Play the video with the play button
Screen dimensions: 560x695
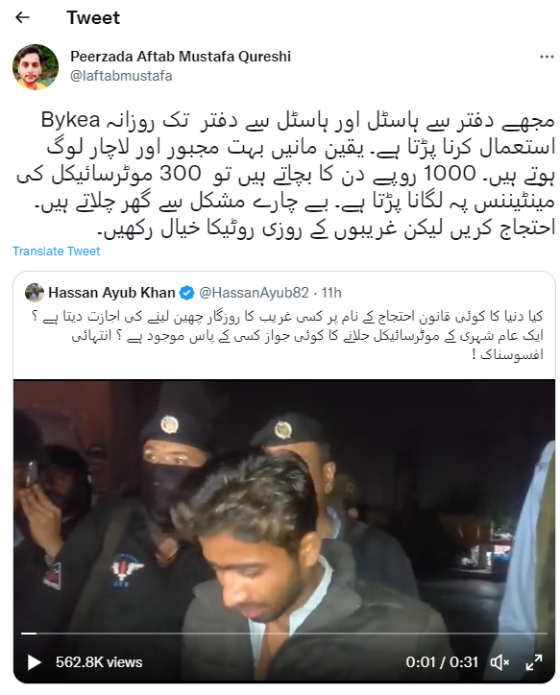35,662
